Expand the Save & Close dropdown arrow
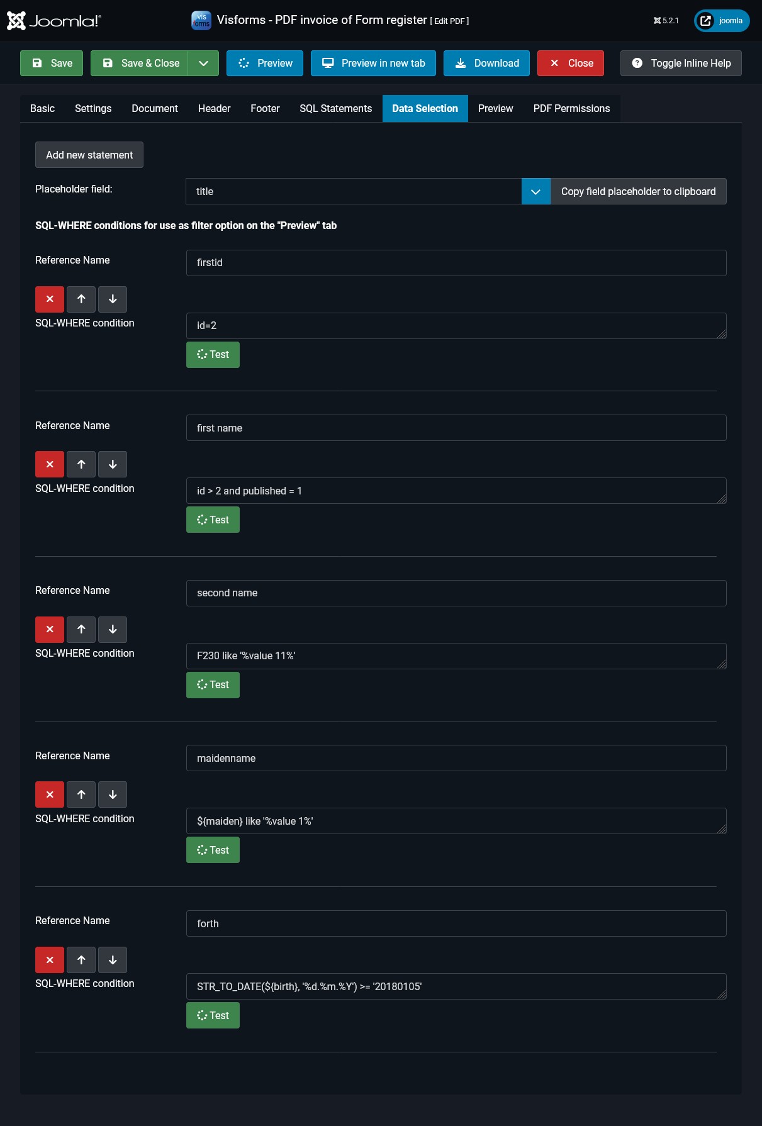This screenshot has width=762, height=1126. pyautogui.click(x=203, y=64)
